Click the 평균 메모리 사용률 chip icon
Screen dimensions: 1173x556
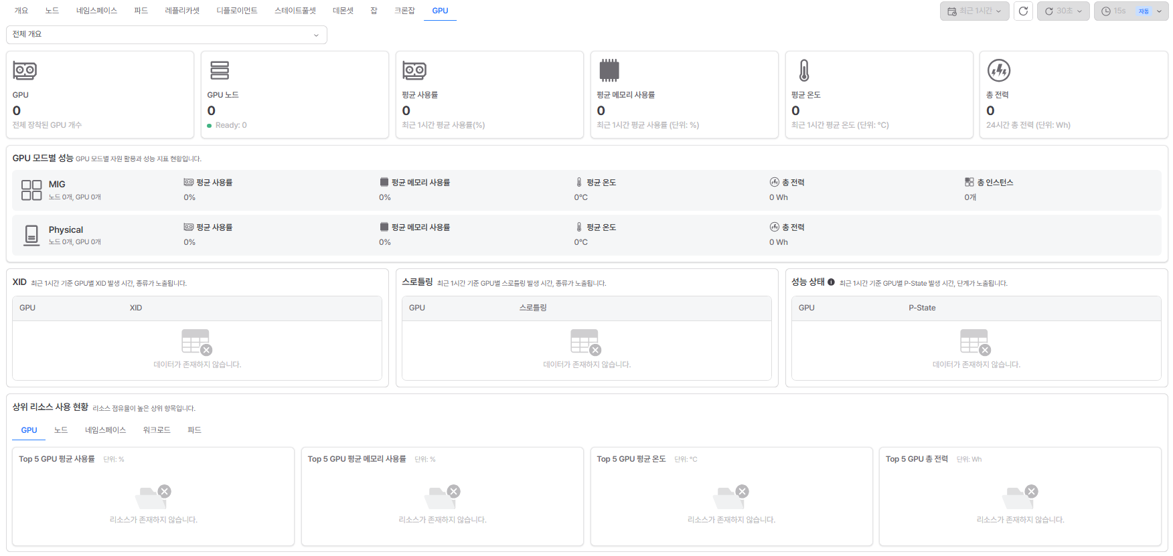point(609,70)
